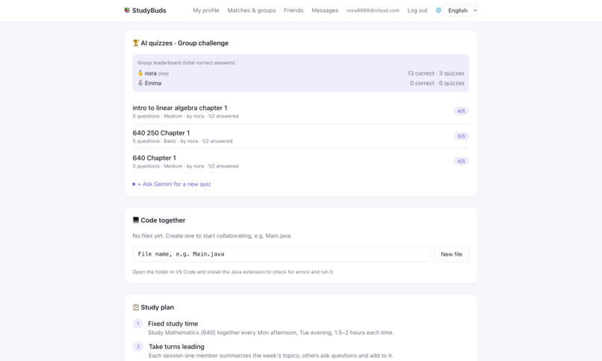602x361 pixels.
Task: Open My profile page
Action: [206, 10]
